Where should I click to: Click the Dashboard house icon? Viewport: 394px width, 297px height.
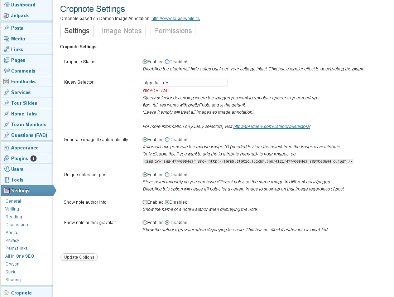coord(6,5)
